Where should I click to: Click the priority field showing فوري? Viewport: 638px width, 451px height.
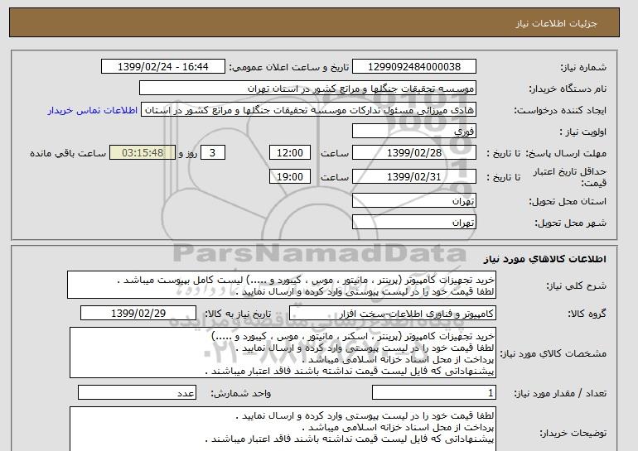(414, 132)
